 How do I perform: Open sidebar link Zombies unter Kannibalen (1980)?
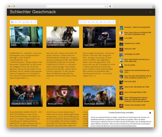click(x=135, y=105)
